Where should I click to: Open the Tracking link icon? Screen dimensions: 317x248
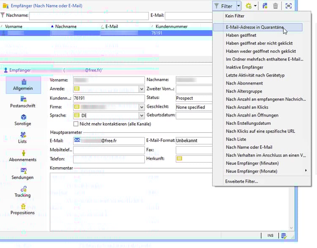click(x=23, y=189)
